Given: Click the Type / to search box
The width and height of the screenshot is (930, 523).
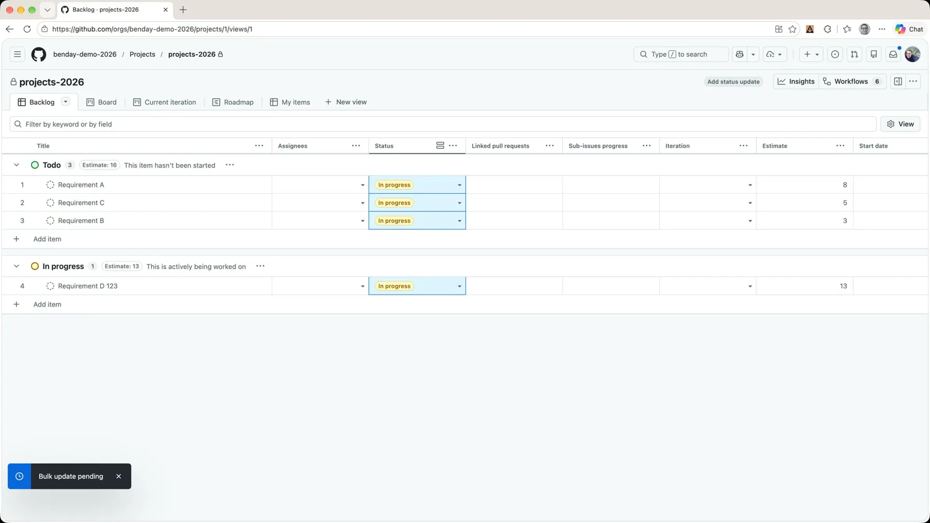Looking at the screenshot, I should coord(681,54).
